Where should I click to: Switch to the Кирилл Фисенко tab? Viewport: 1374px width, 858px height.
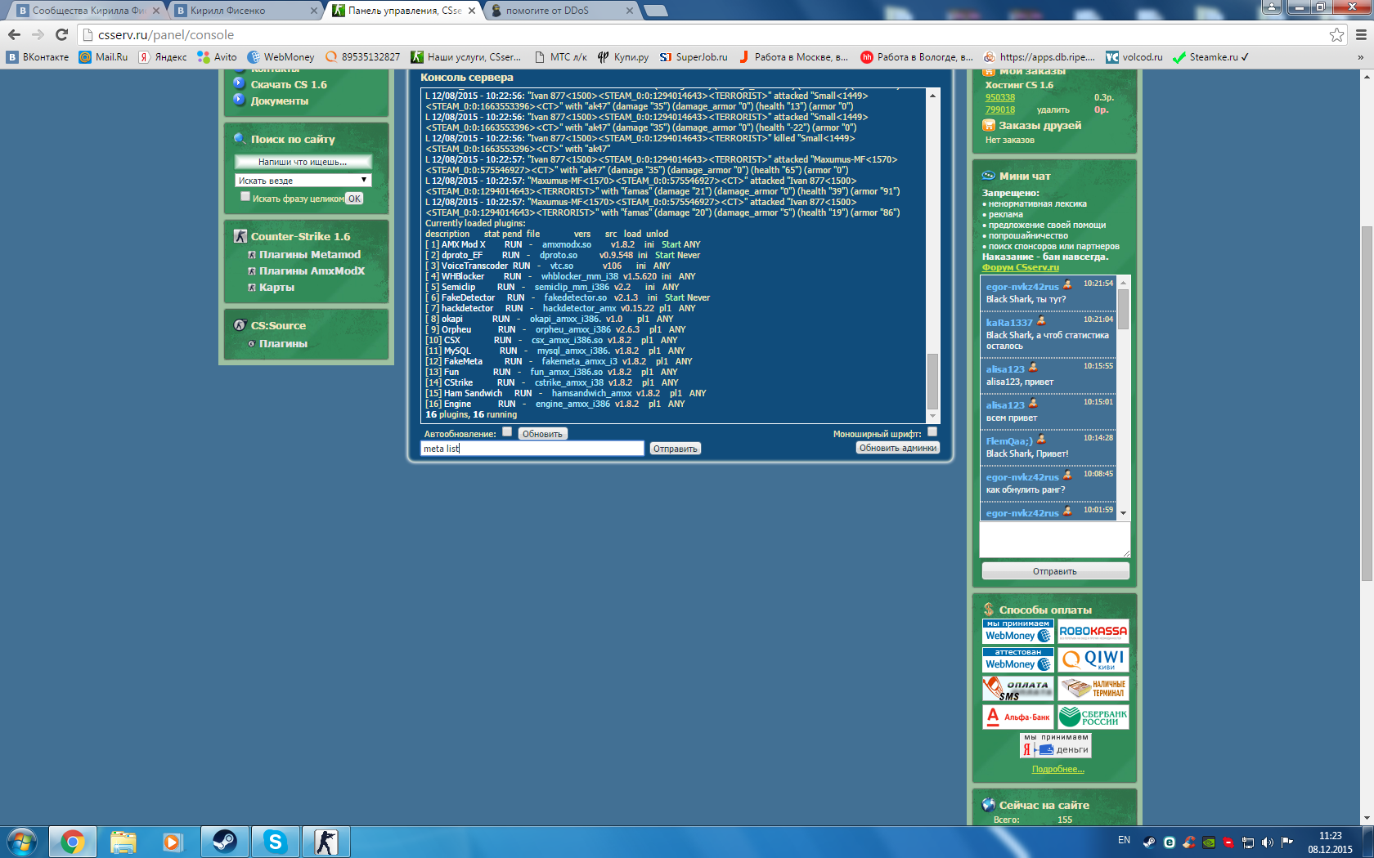pyautogui.click(x=246, y=11)
